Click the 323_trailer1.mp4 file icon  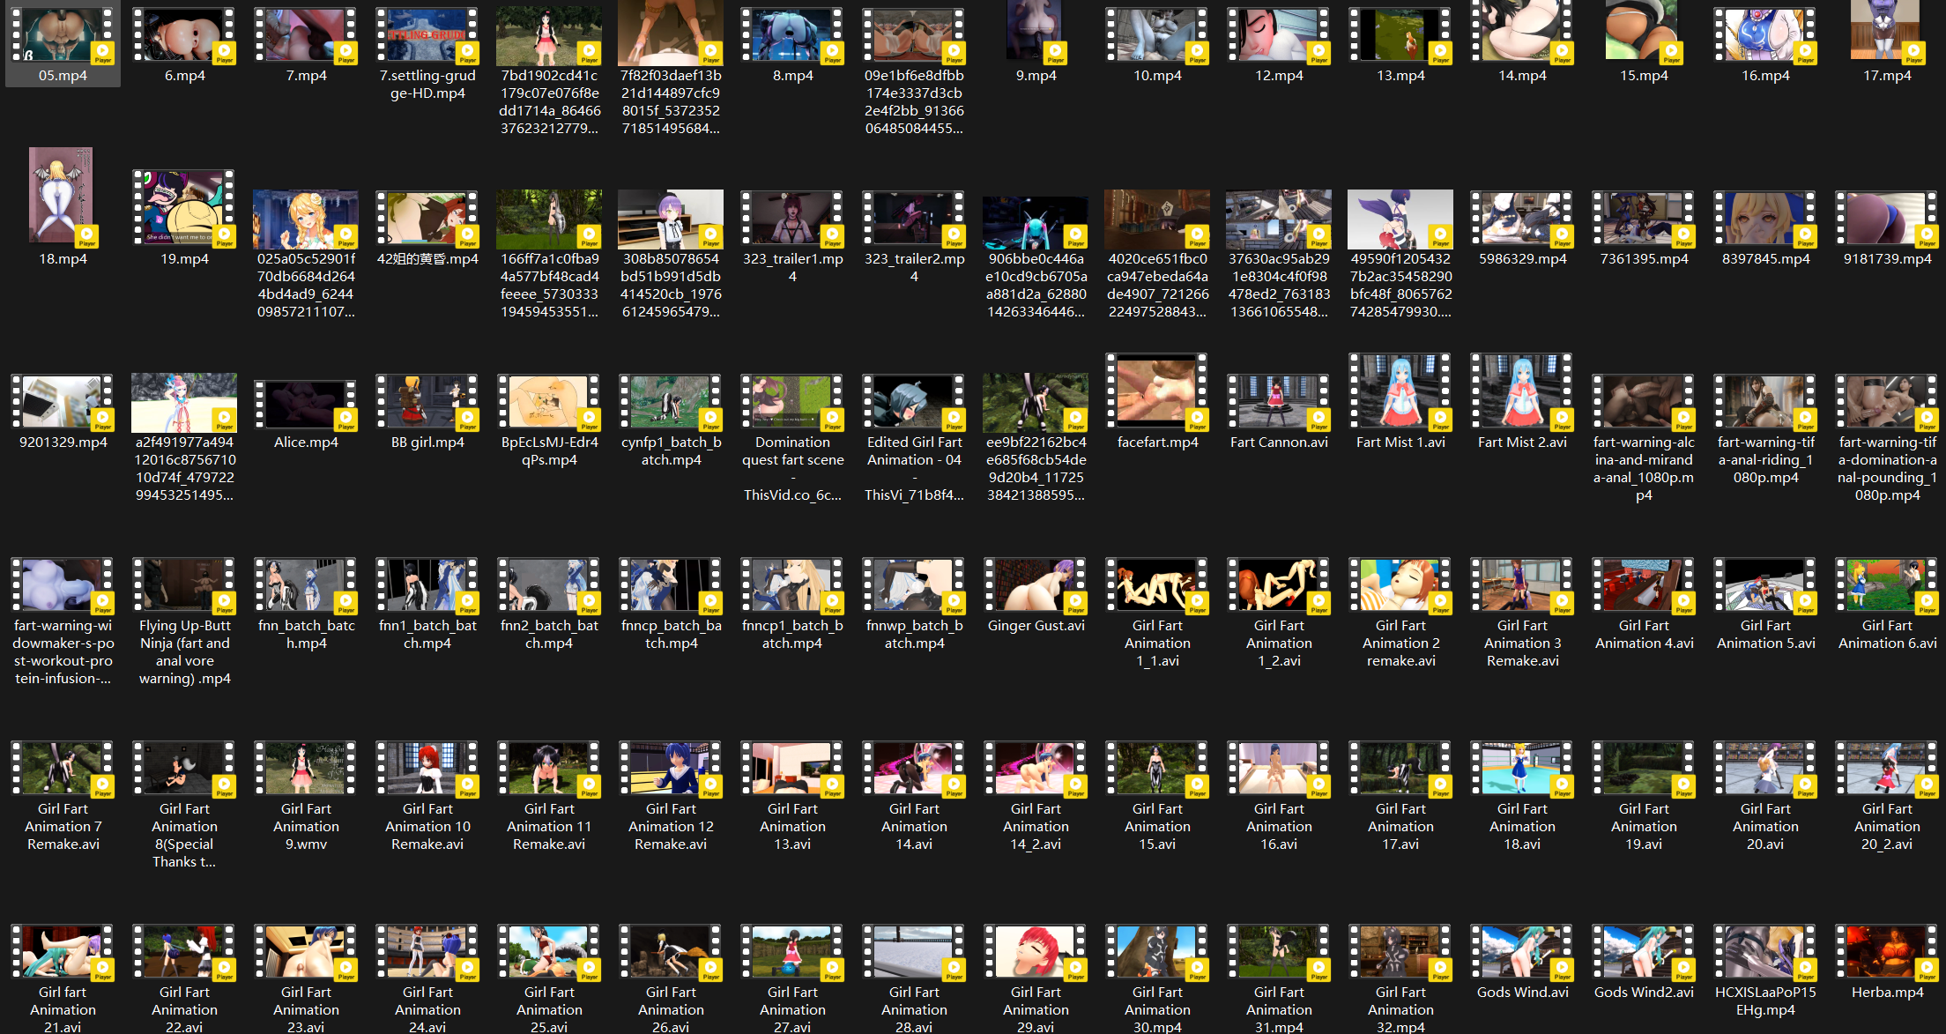tap(792, 218)
